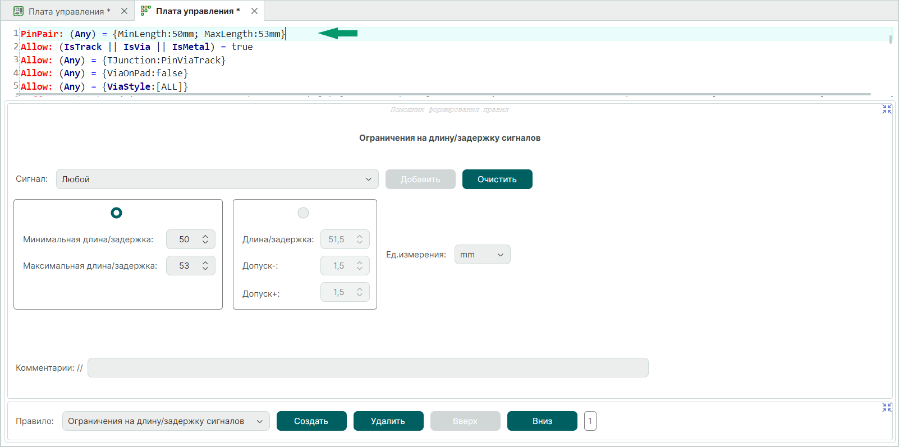This screenshot has height=447, width=899.
Task: Open the Правило rule type dropdown
Action: click(x=166, y=421)
